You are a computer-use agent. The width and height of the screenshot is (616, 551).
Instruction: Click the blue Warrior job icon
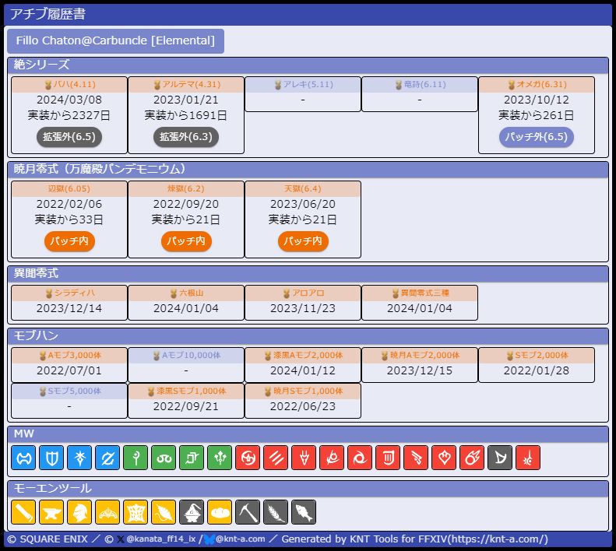23,458
